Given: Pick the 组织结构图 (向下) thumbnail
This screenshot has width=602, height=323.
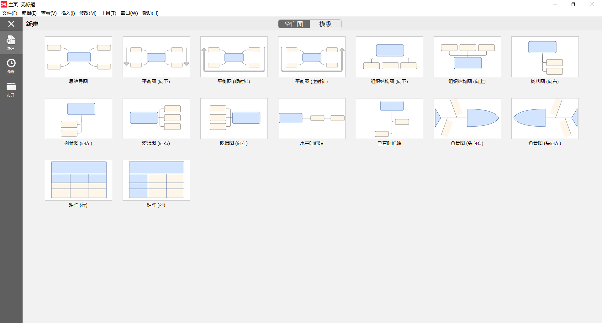Looking at the screenshot, I should (x=389, y=57).
